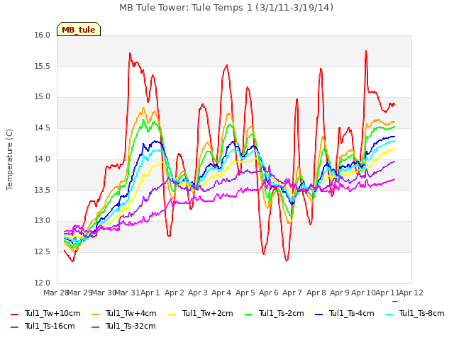Click the chart title MB Tule Tower
Image resolution: width=454 pixels, height=340 pixels.
point(226,8)
